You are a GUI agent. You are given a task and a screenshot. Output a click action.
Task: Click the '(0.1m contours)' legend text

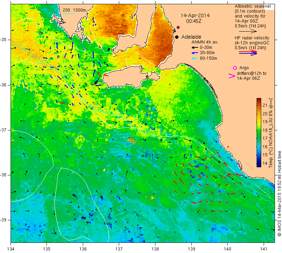[250, 11]
